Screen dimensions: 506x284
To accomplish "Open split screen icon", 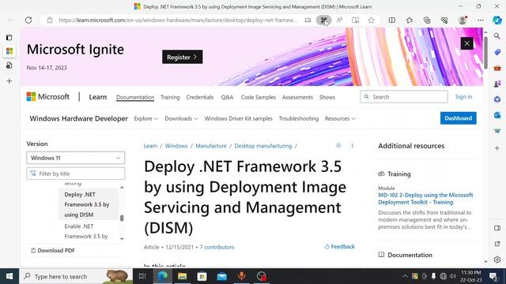I will click(392, 20).
